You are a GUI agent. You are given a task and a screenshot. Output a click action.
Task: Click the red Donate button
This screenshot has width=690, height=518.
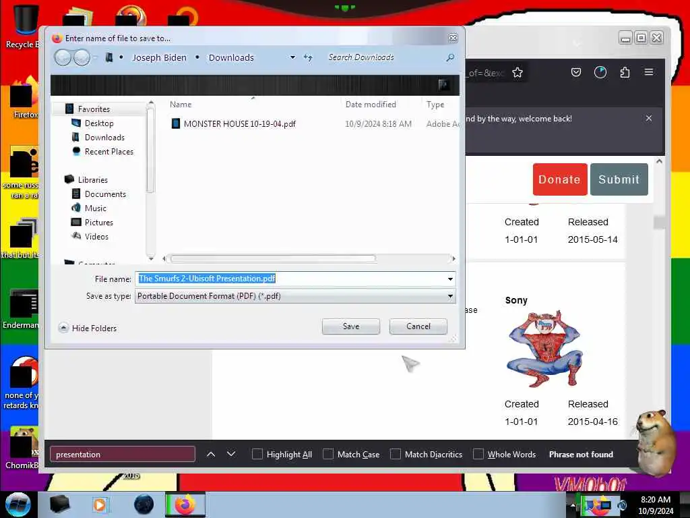pyautogui.click(x=560, y=179)
